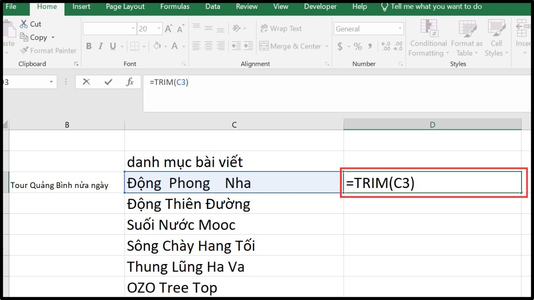Image resolution: width=534 pixels, height=300 pixels.
Task: Click the Increase Decimal icon
Action: (386, 46)
